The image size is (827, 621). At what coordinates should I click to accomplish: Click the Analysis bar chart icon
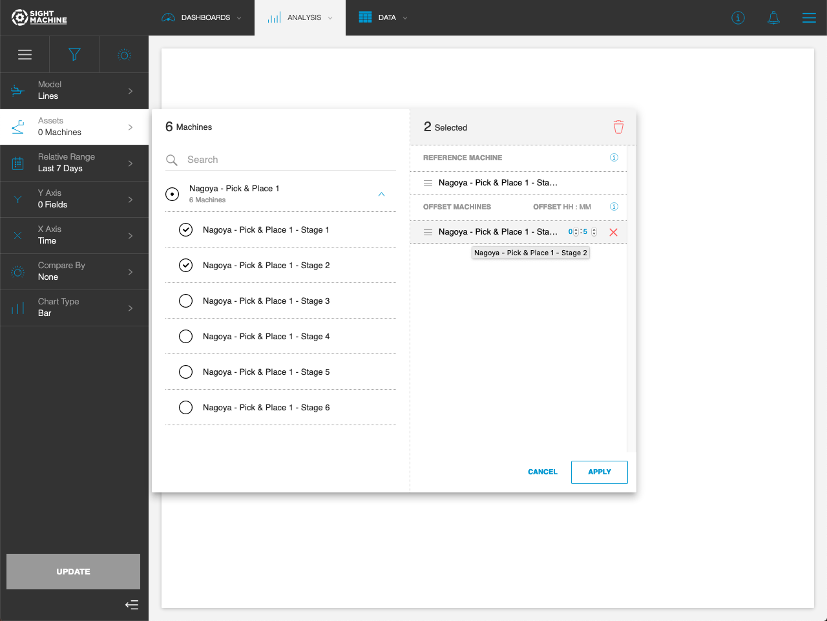coord(274,17)
